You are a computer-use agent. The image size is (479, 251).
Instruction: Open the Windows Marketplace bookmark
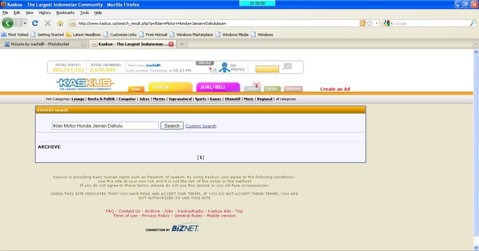[x=192, y=35]
